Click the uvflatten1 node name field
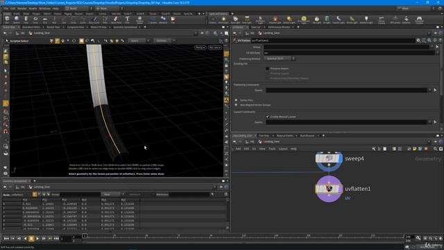The height and width of the screenshot is (250, 444). coord(333,40)
